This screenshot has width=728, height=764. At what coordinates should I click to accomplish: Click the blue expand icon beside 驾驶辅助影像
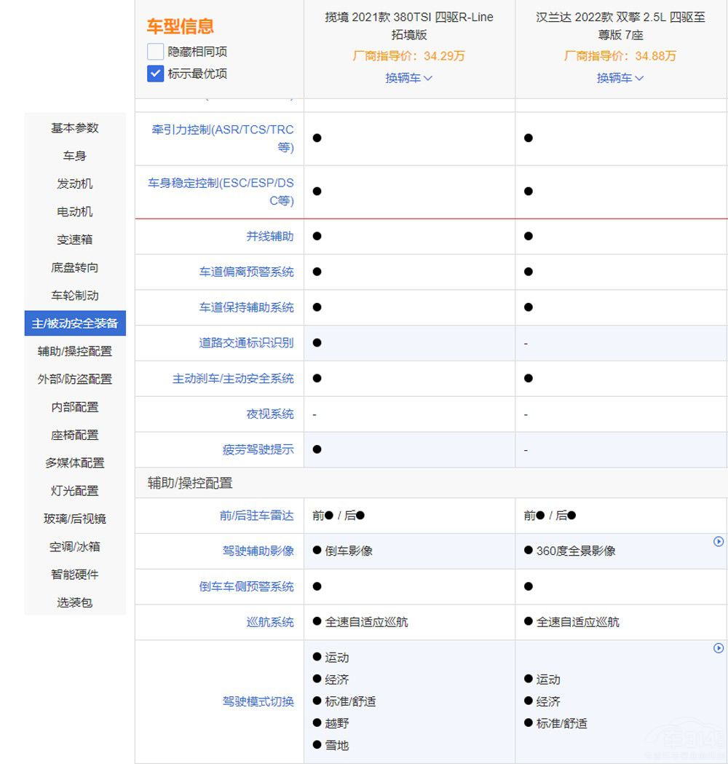coord(719,541)
